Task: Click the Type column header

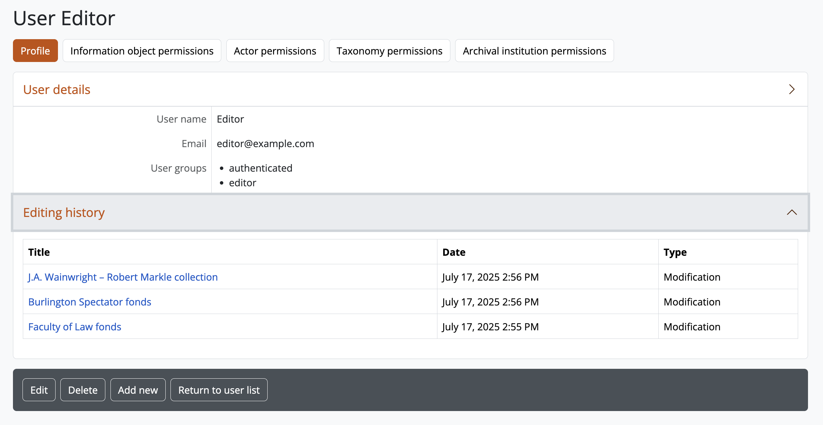Action: coord(675,252)
